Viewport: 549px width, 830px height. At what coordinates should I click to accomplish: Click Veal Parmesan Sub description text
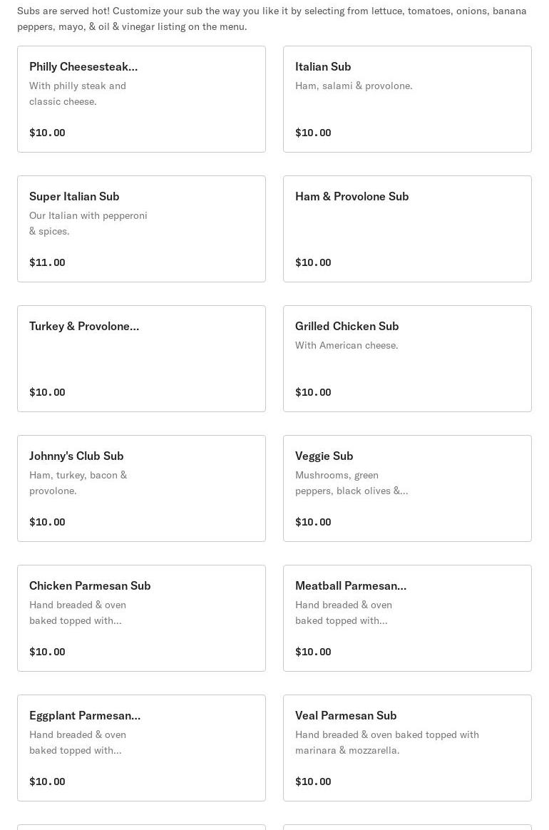(x=386, y=742)
